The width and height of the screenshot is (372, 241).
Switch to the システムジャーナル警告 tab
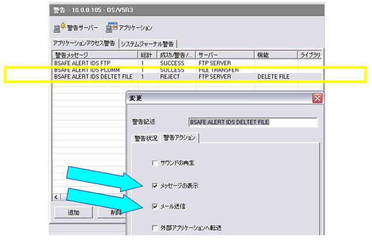(x=148, y=44)
